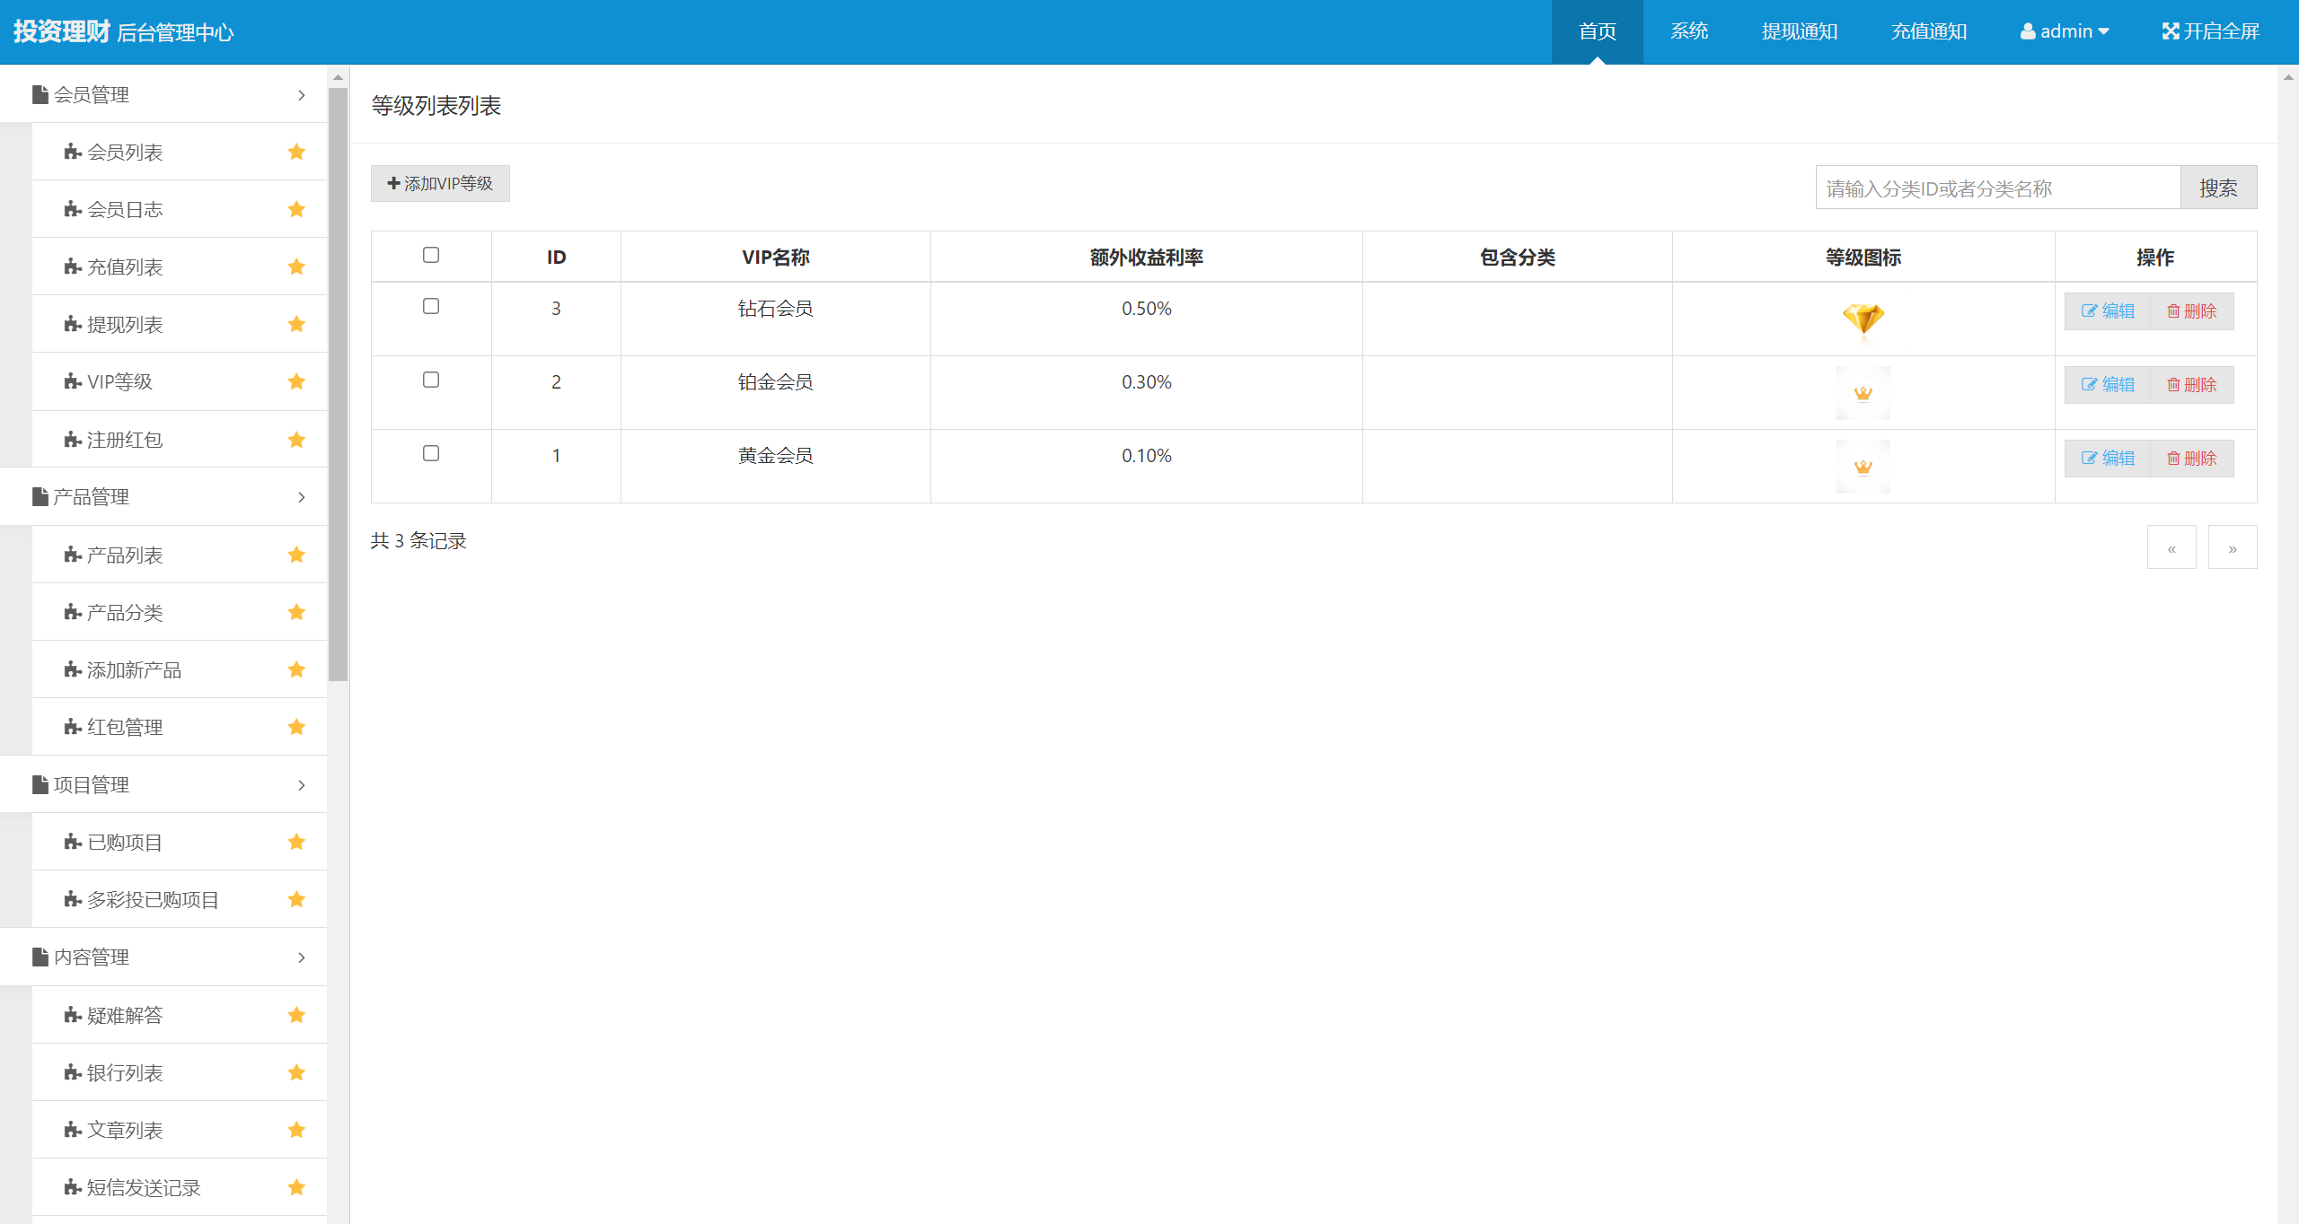The image size is (2299, 1224).
Task: Collapse the 产品管理 section chevron
Action: point(301,497)
